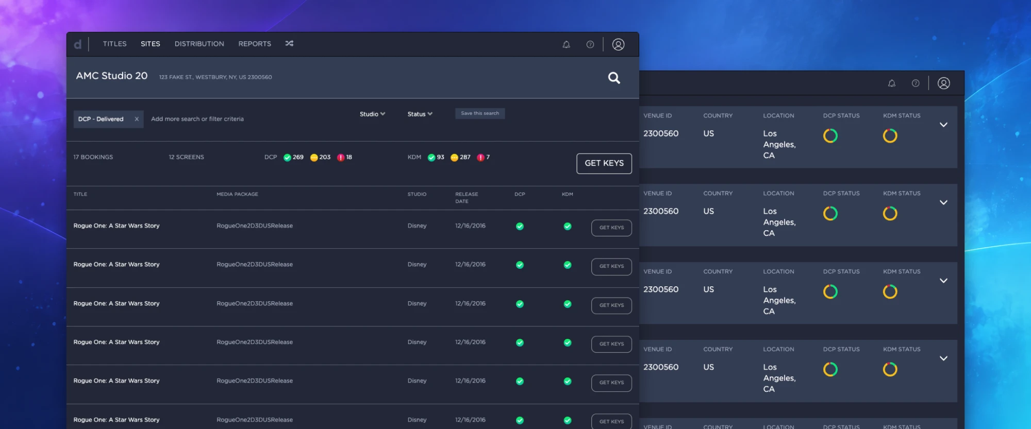Click the 'd' logo in the navigation bar
The width and height of the screenshot is (1031, 429).
[77, 44]
